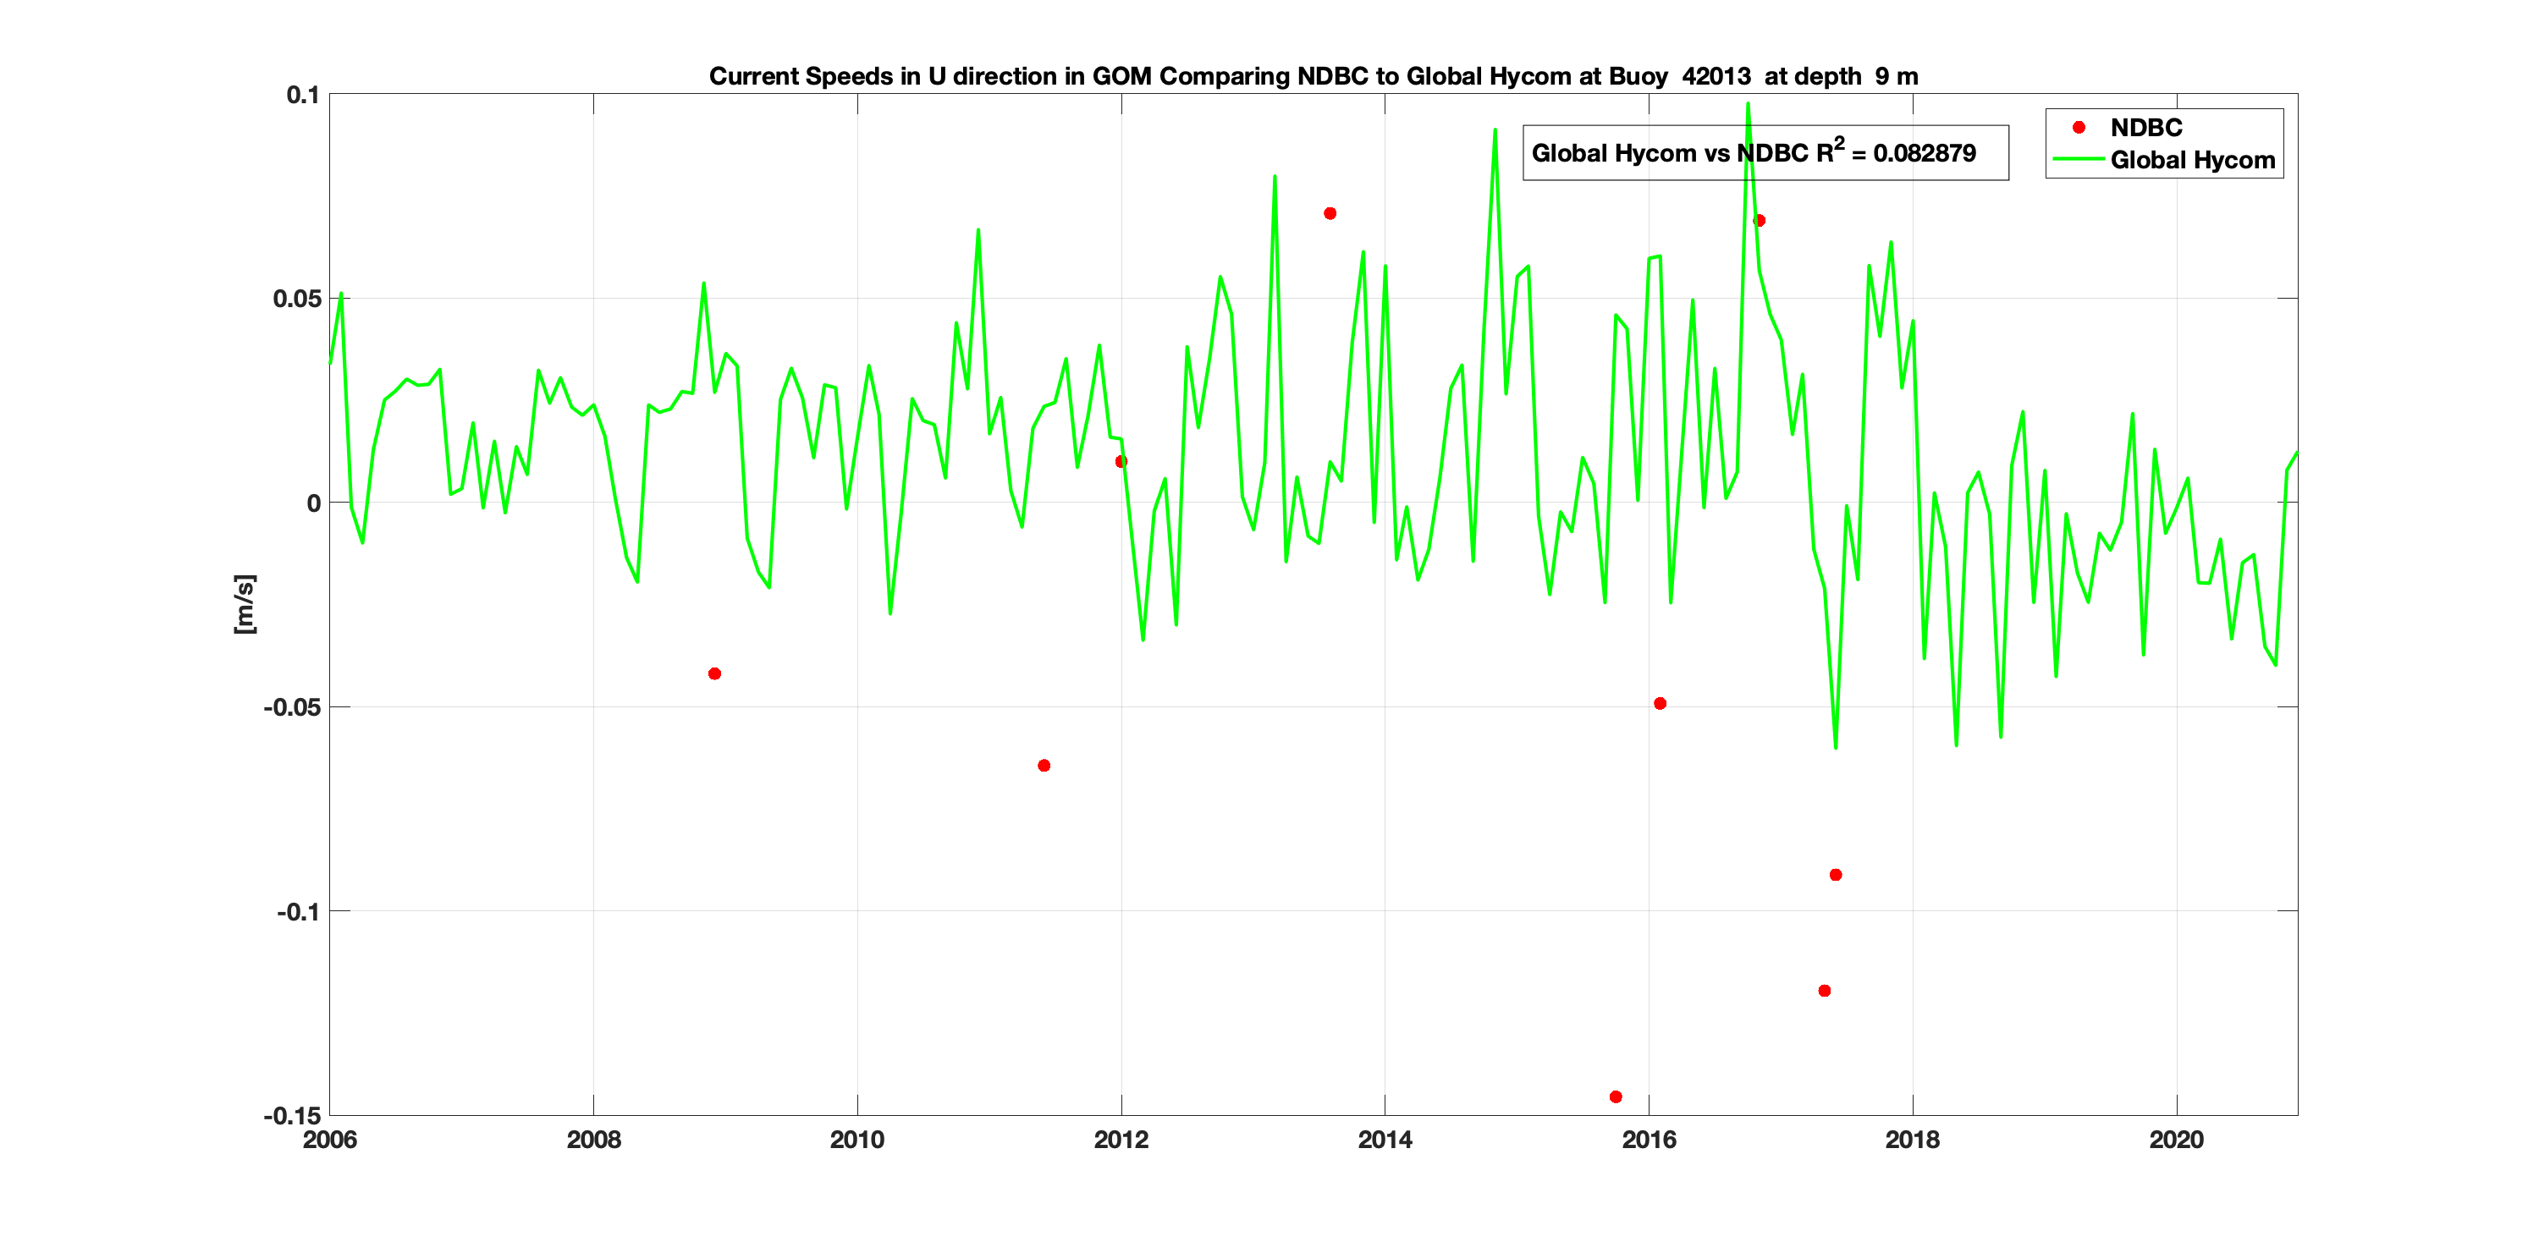Screen dimensions: 2539x1253
Task: Click the [m/s] y-axis label
Action: [x=244, y=604]
